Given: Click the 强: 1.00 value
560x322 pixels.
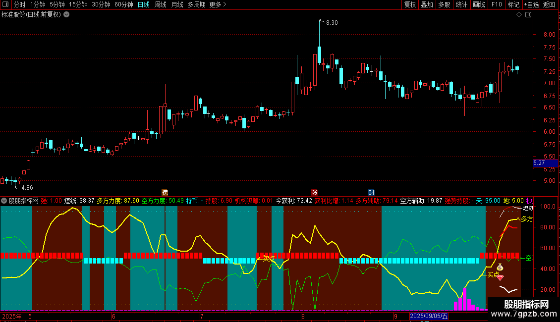Looking at the screenshot, I should pos(52,201).
